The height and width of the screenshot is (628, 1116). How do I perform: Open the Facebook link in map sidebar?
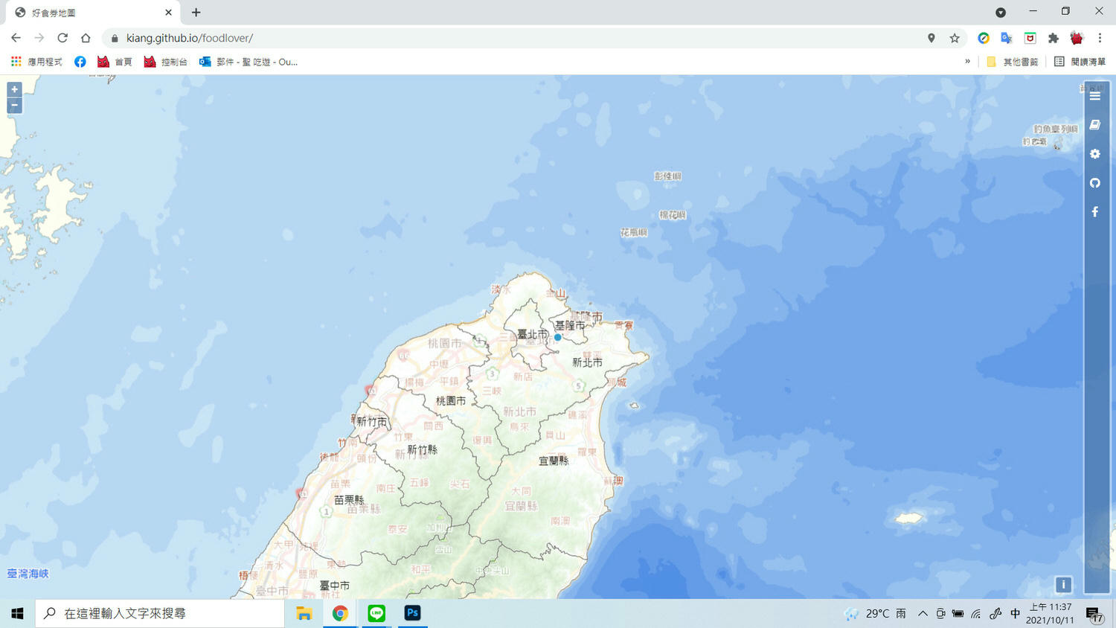[x=1094, y=212]
